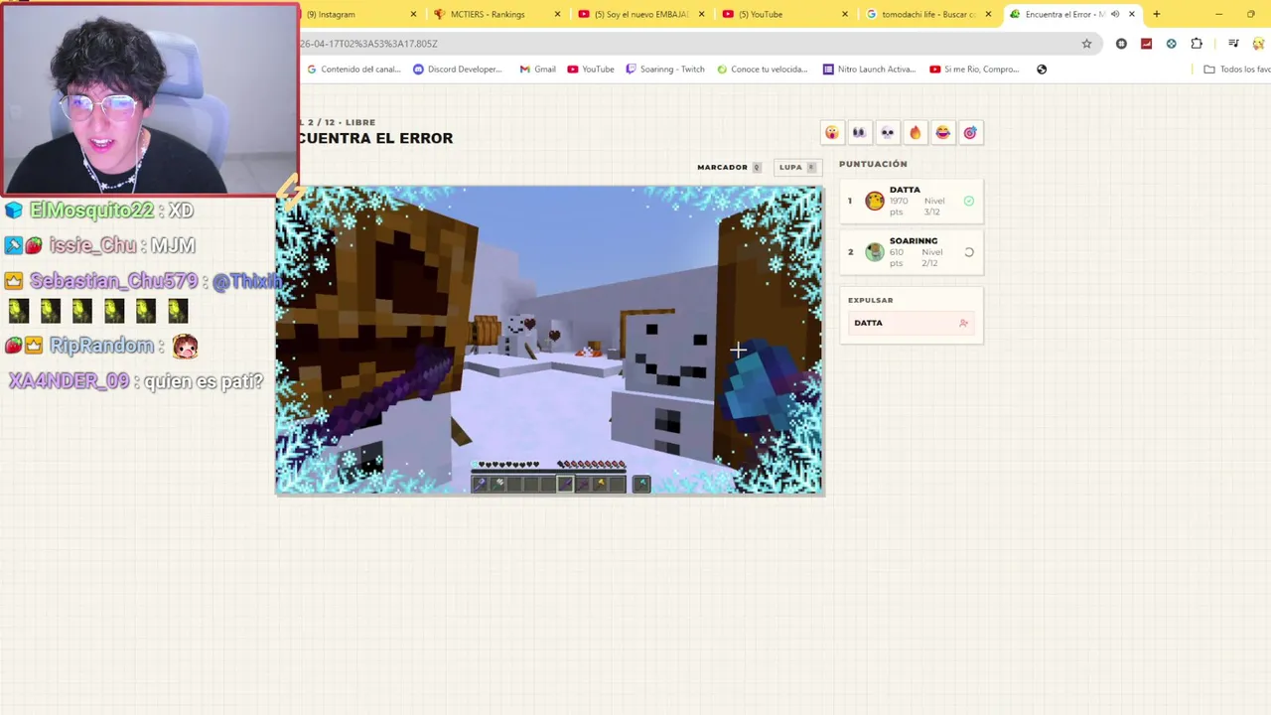Click the loading spinner in SOARINNG's row

pyautogui.click(x=969, y=252)
